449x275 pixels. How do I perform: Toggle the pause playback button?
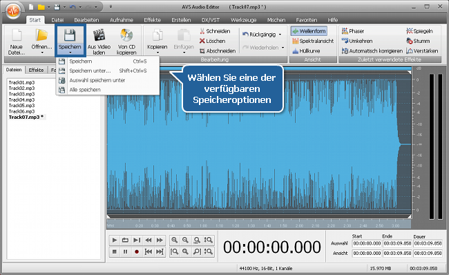click(x=125, y=252)
